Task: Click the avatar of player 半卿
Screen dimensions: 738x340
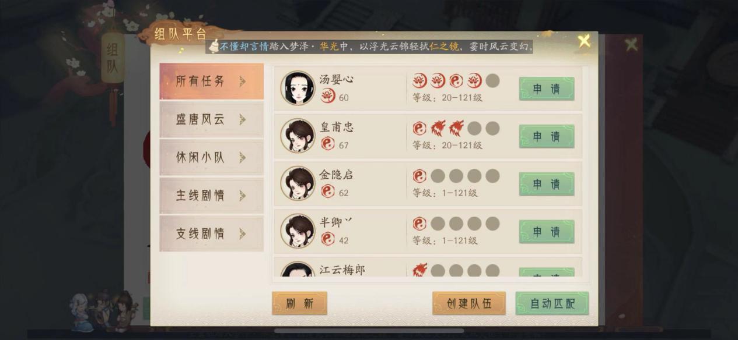Action: (x=298, y=231)
